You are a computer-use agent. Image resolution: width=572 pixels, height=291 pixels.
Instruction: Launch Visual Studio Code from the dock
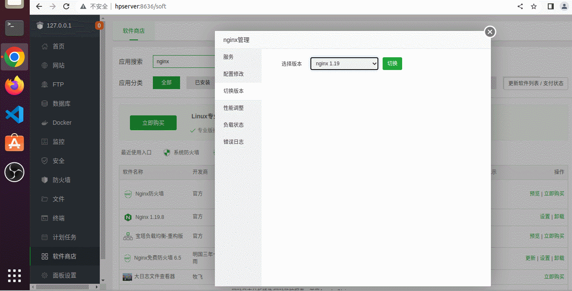click(x=14, y=115)
